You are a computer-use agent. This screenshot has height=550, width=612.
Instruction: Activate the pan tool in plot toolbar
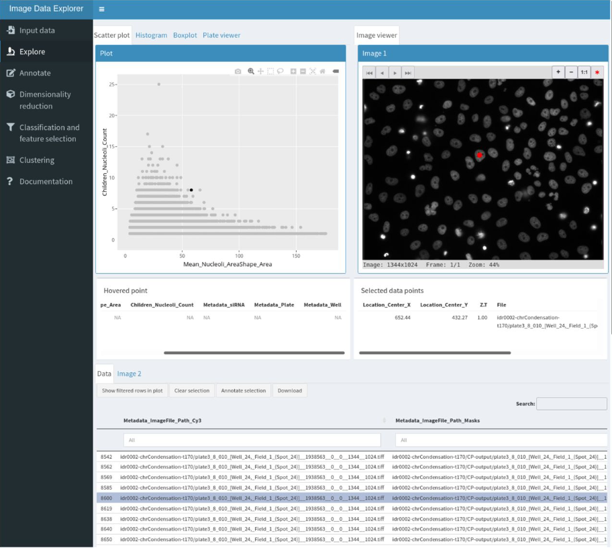(260, 71)
